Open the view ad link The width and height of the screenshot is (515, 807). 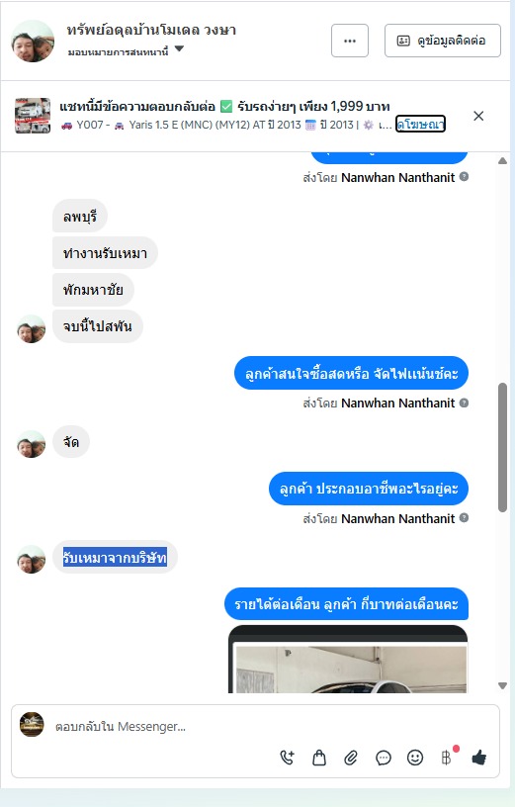tap(420, 124)
